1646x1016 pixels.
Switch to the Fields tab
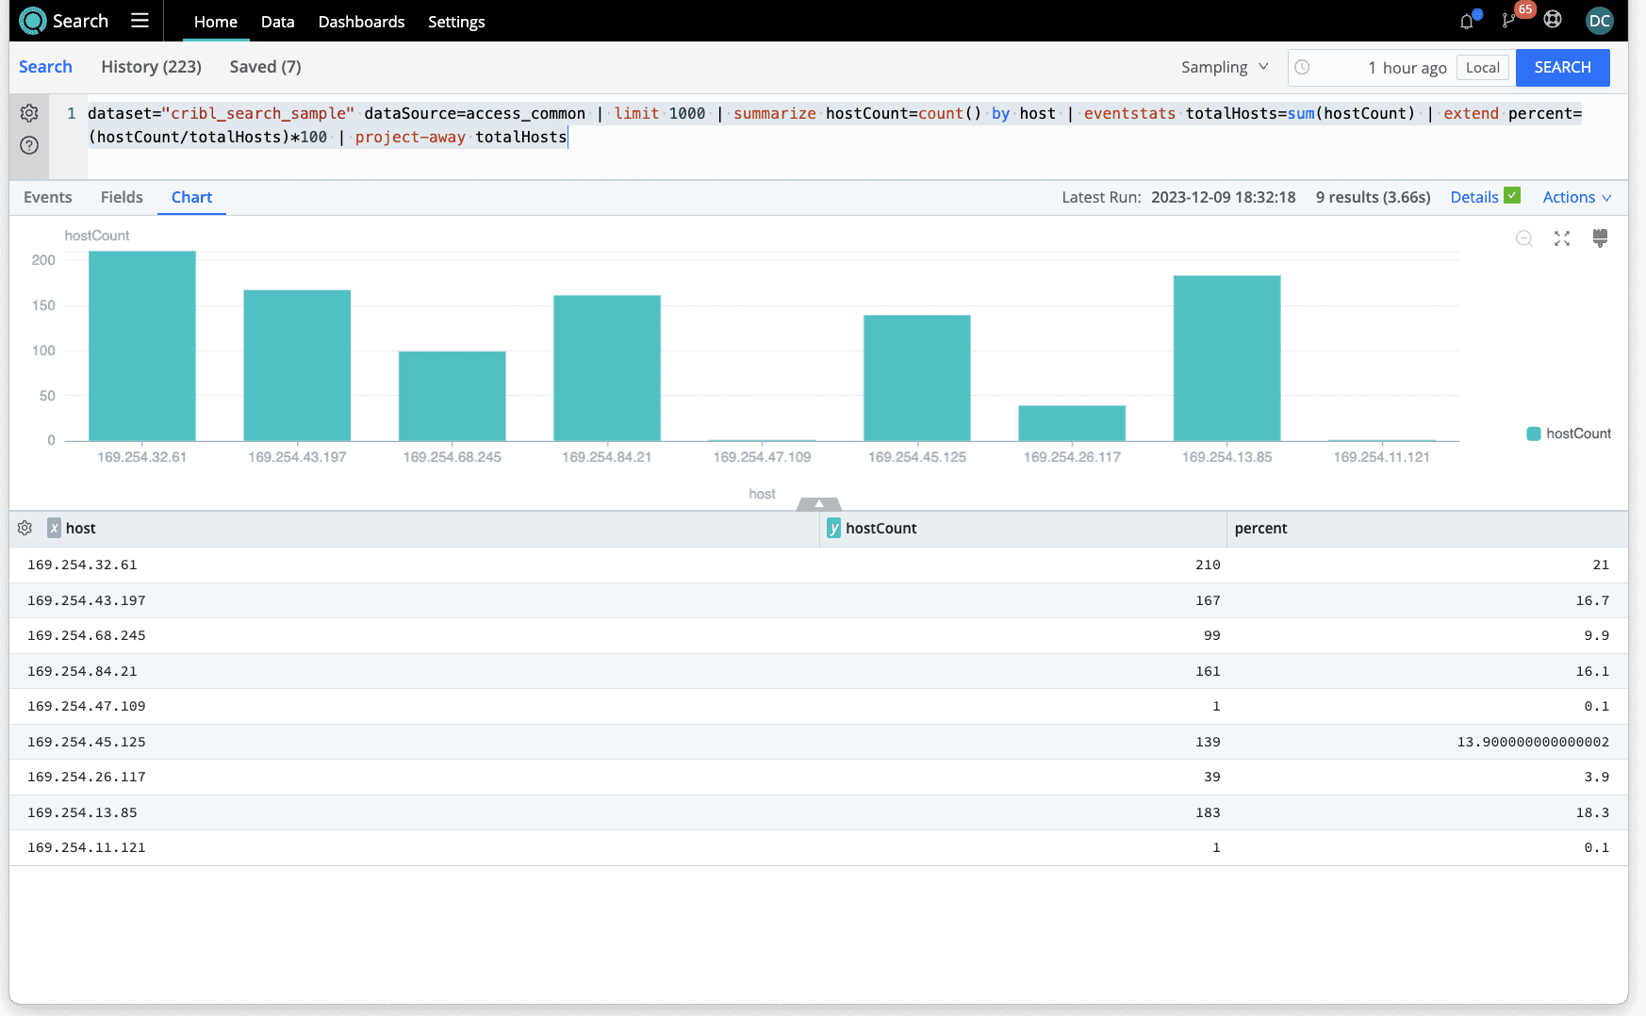click(122, 197)
